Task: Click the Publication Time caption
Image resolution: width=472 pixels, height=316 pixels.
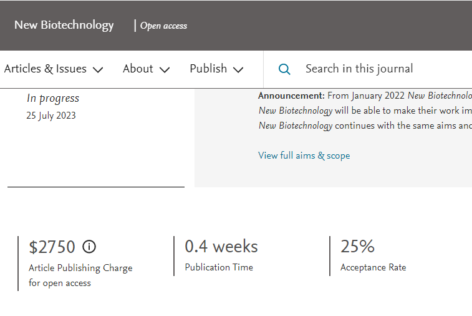Action: (x=219, y=267)
